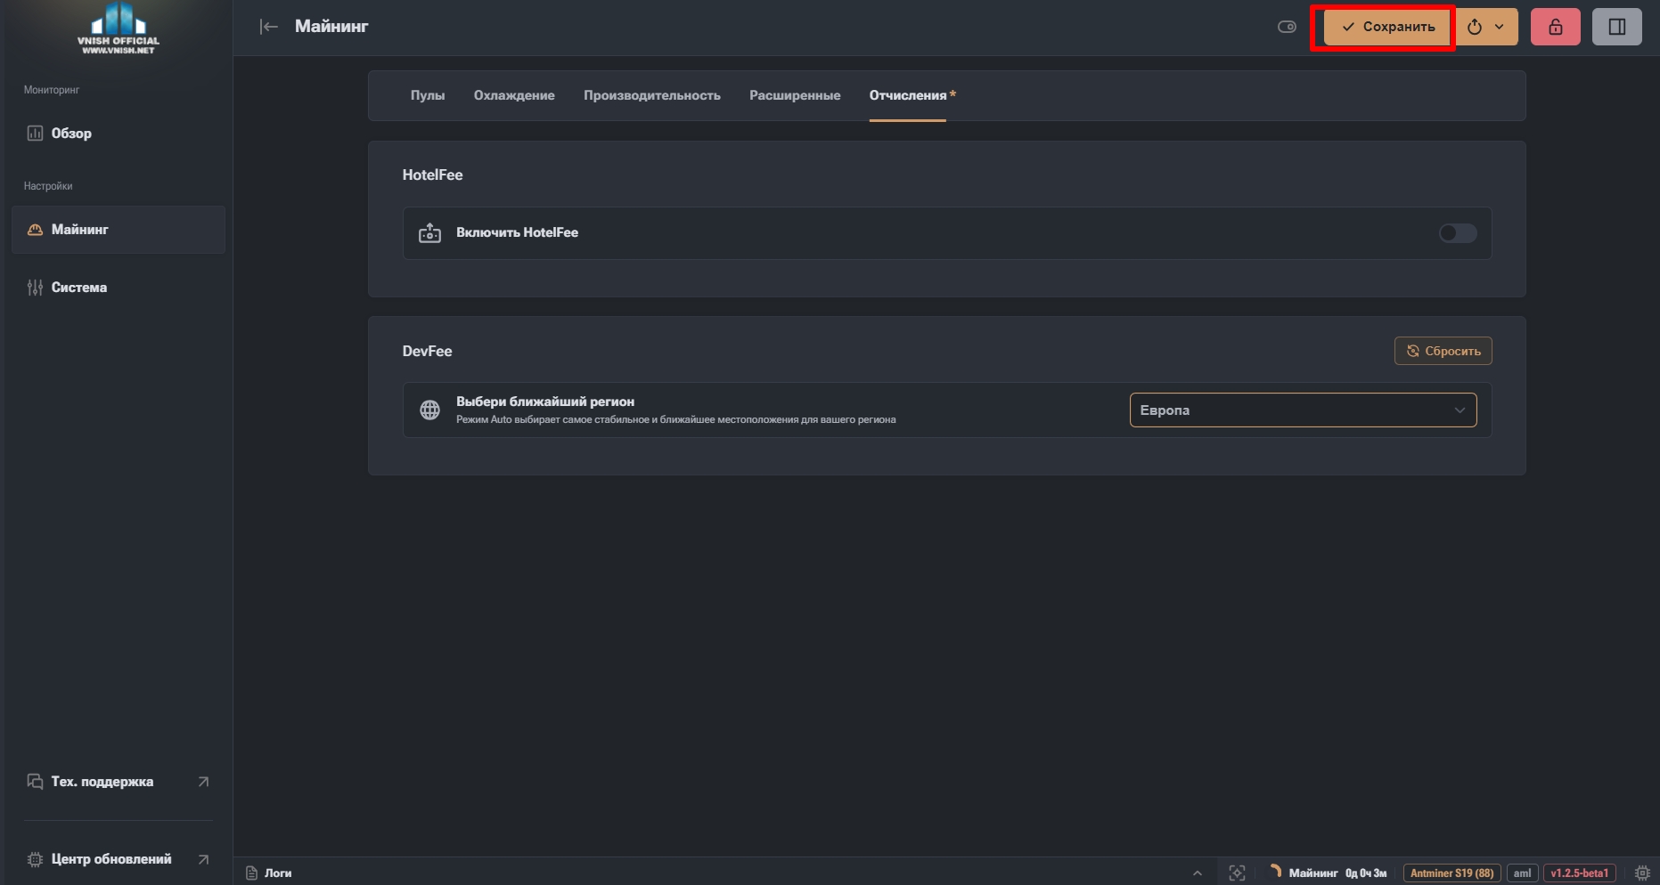Select the Отчисления tab

pyautogui.click(x=908, y=95)
